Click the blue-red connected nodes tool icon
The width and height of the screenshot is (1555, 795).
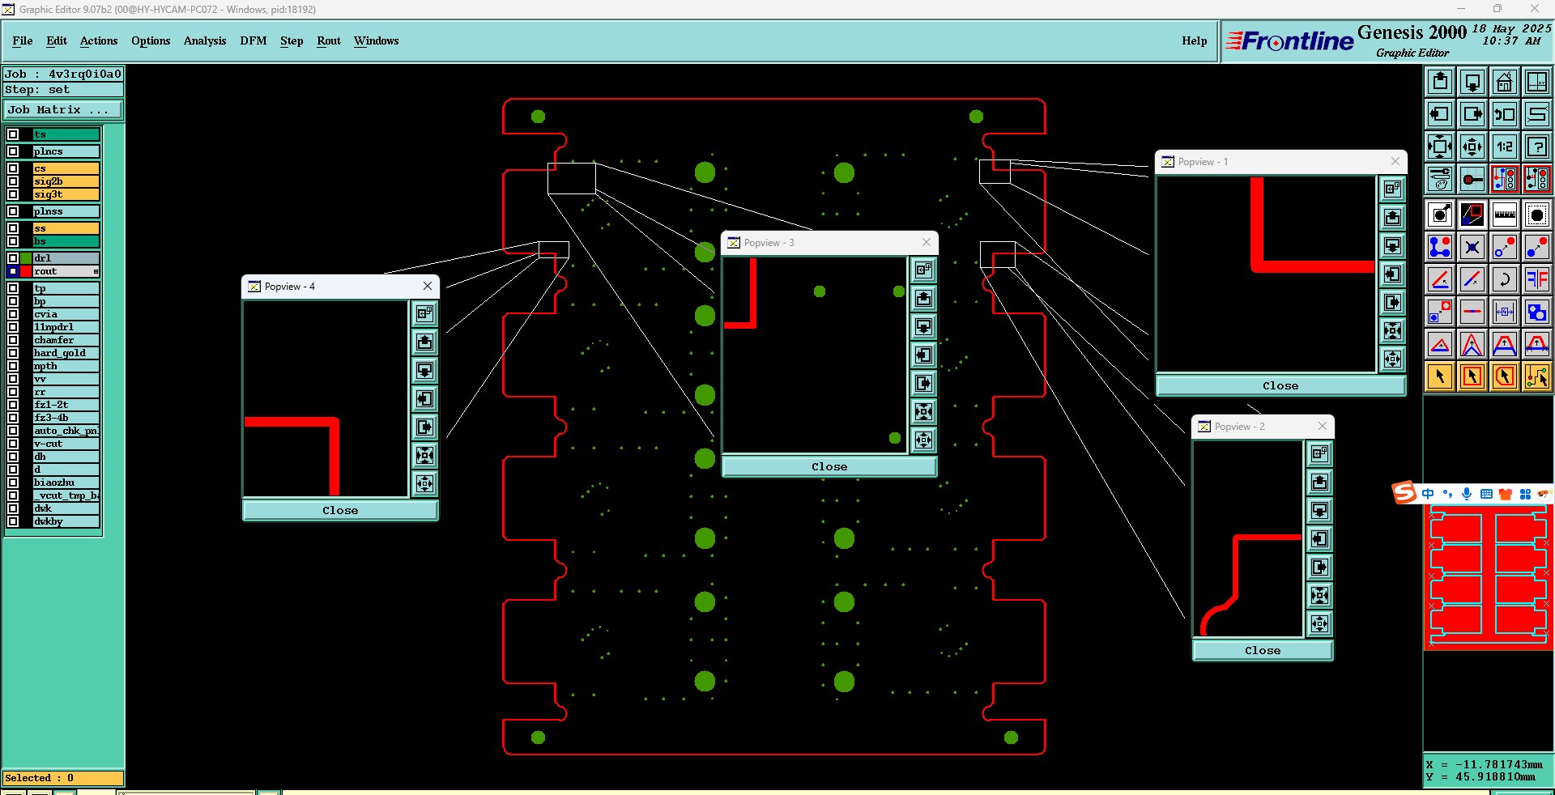[1440, 247]
